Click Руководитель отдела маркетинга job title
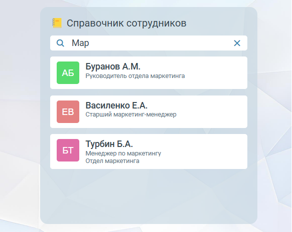This screenshot has width=292, height=232. pos(135,76)
